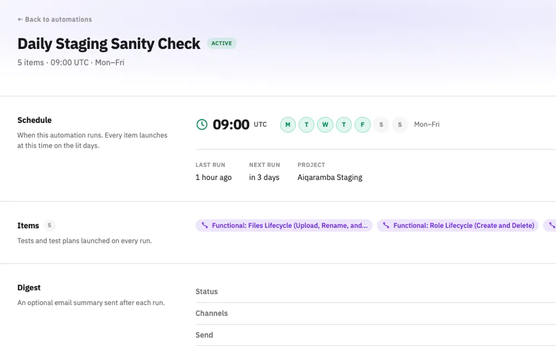This screenshot has height=348, width=556.
Task: Click the Digest Send row
Action: [375, 335]
